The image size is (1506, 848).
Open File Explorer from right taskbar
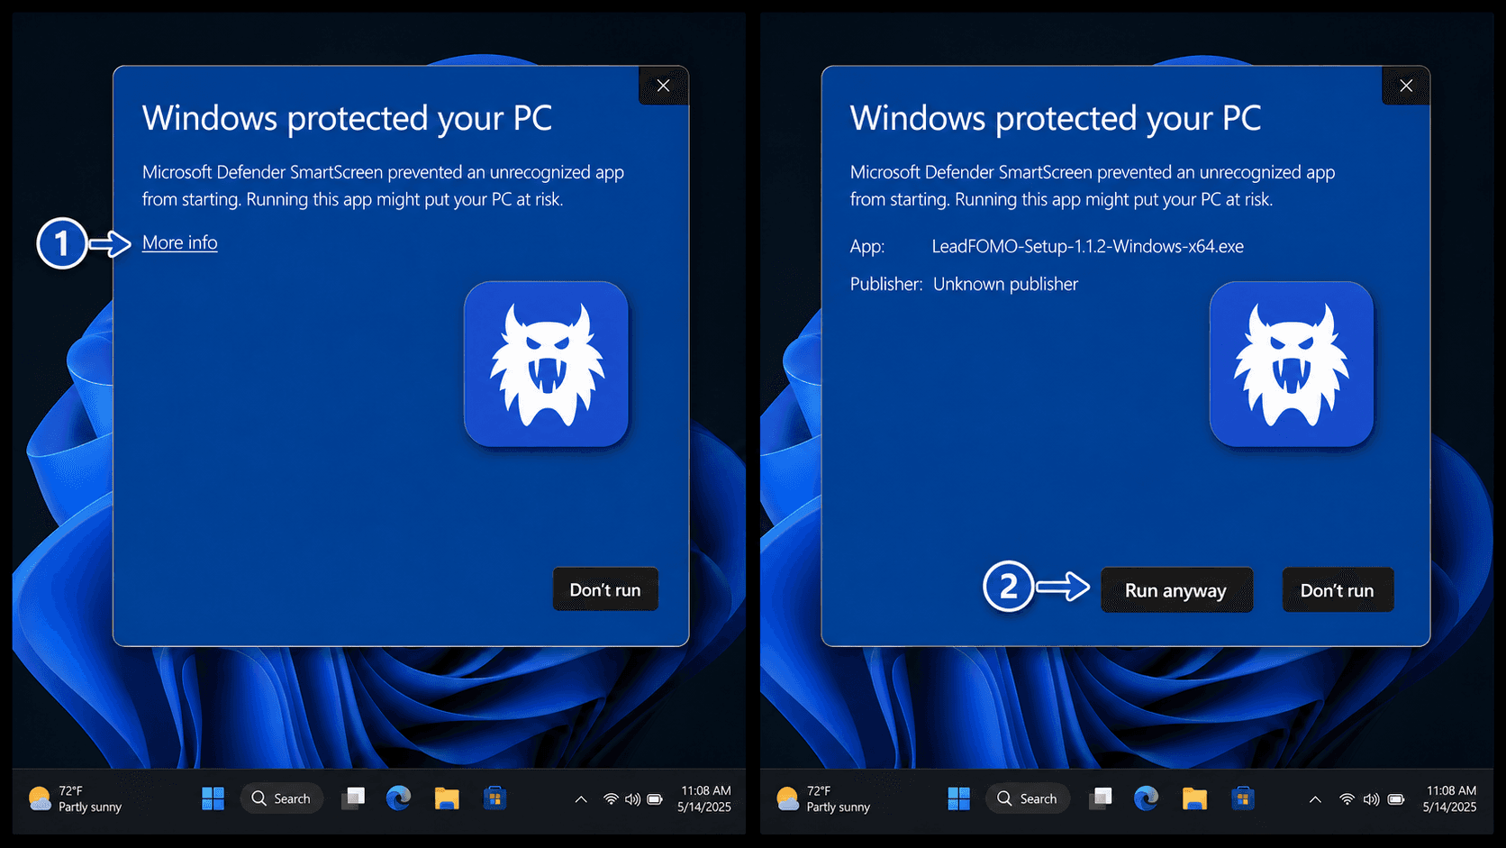coord(1194,798)
